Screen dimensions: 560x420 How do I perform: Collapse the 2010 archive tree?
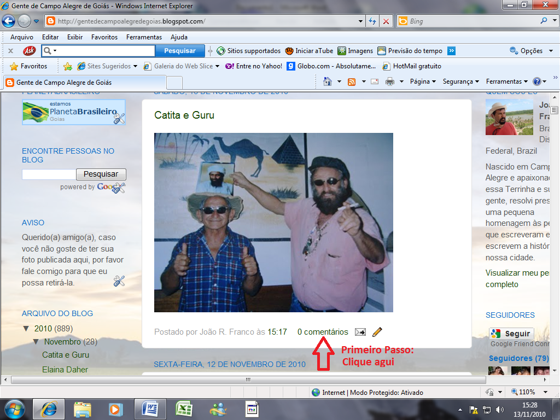coord(26,329)
